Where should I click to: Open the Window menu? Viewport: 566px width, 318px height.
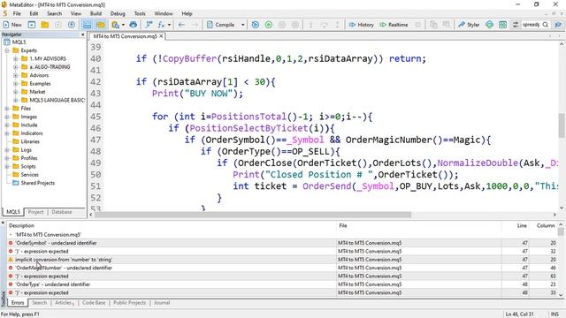pyautogui.click(x=164, y=14)
